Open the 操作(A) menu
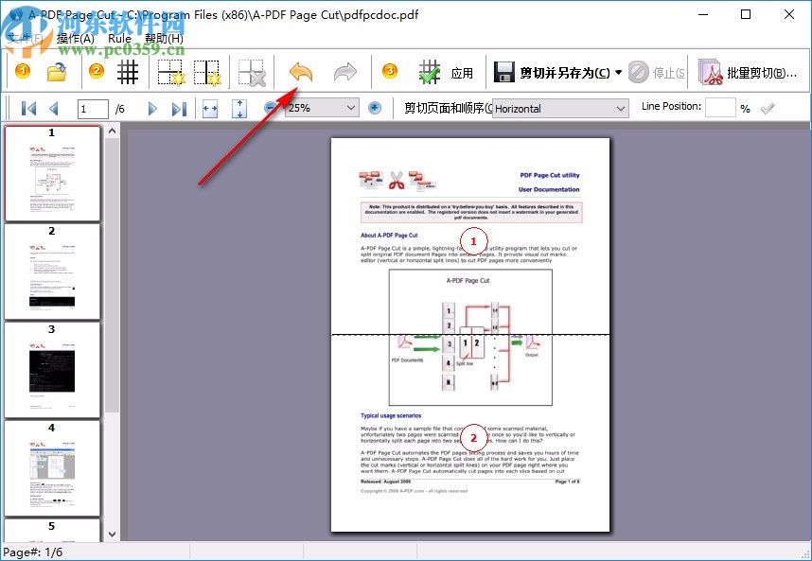Screen dimensions: 812x561 [x=74, y=38]
